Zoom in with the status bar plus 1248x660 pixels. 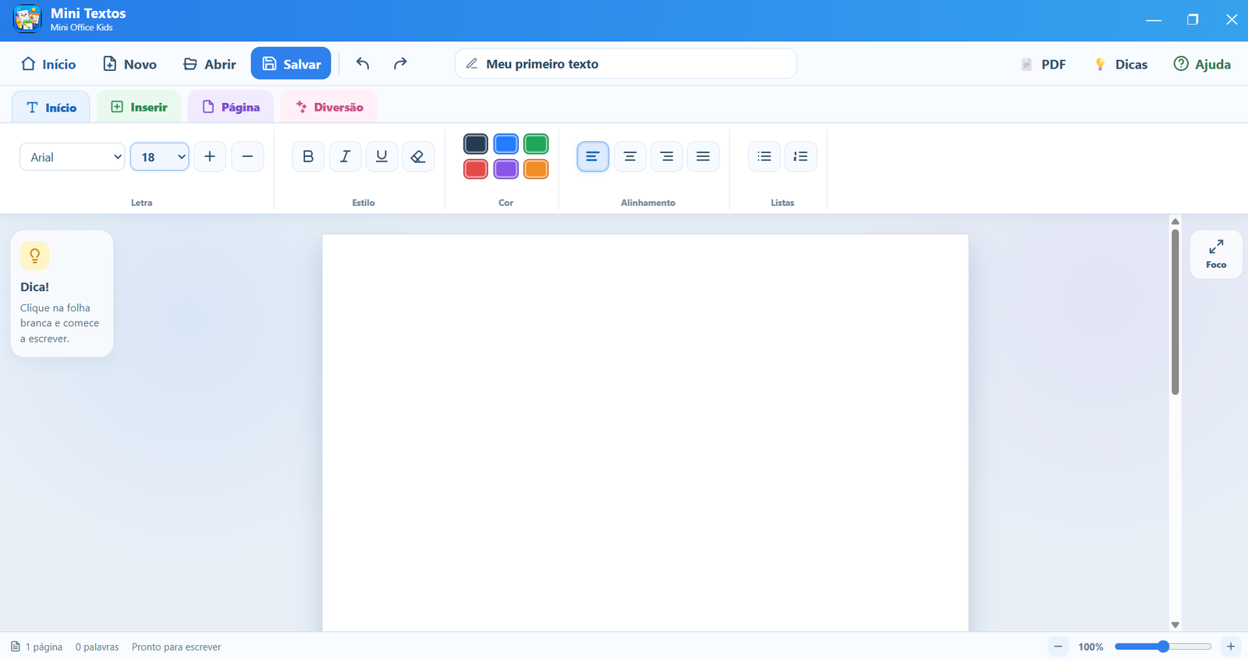[1231, 647]
